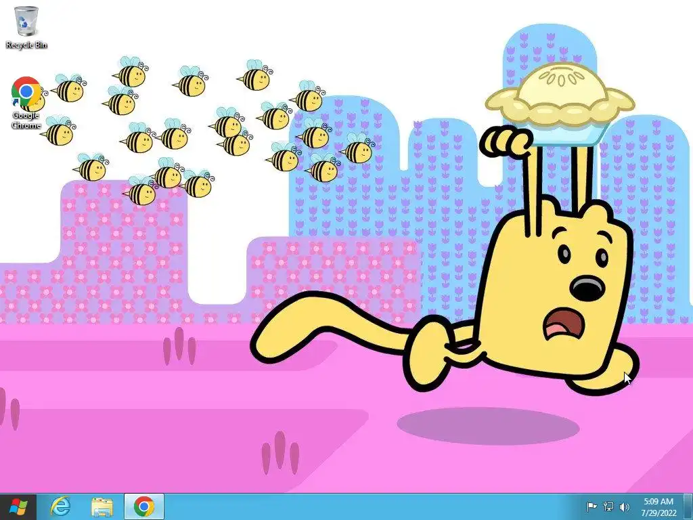Open Chrome from the taskbar
This screenshot has width=693, height=520.
tap(144, 506)
